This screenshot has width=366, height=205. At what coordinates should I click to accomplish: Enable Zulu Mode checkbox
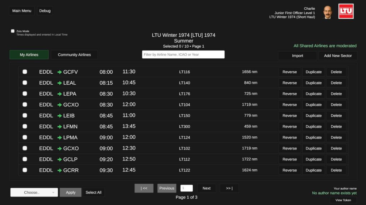(13, 31)
